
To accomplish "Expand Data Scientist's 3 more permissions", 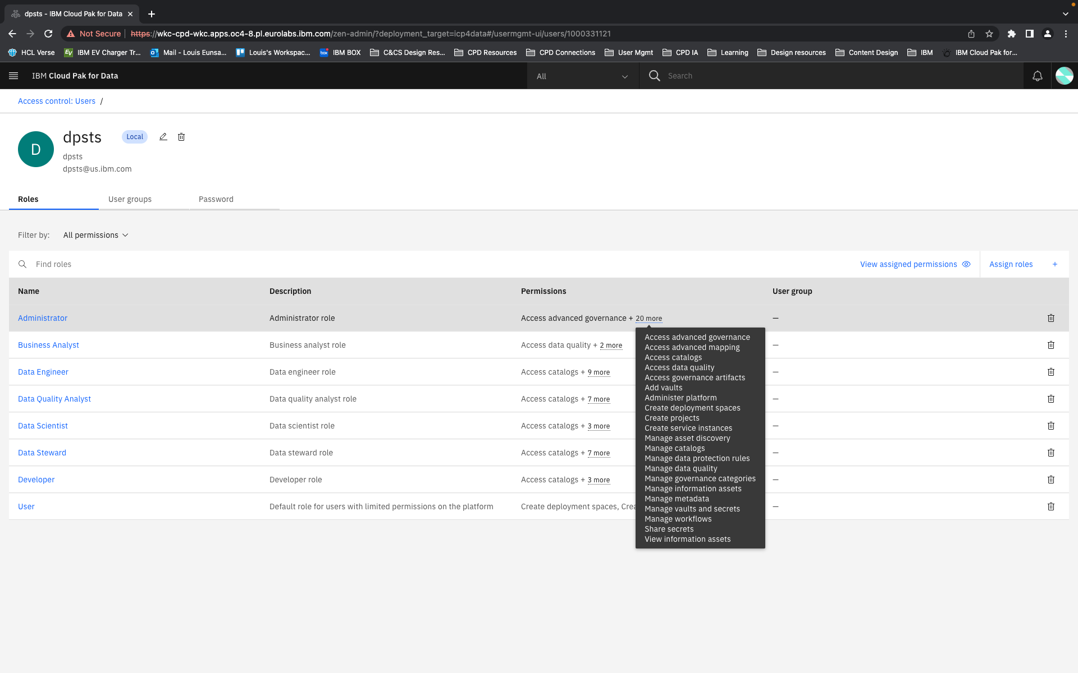I will (x=599, y=426).
